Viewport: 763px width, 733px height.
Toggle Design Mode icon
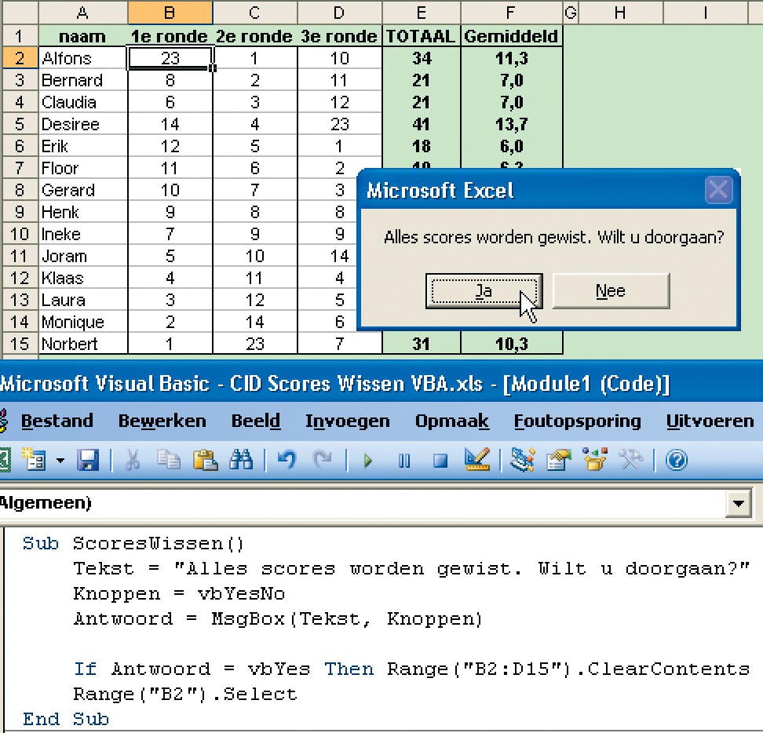[x=477, y=460]
